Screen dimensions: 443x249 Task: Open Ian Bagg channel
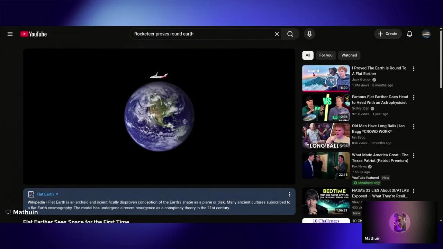click(x=359, y=138)
